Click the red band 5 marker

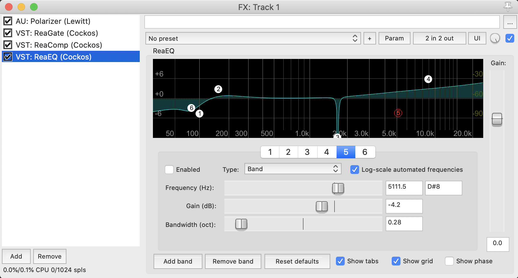[398, 113]
